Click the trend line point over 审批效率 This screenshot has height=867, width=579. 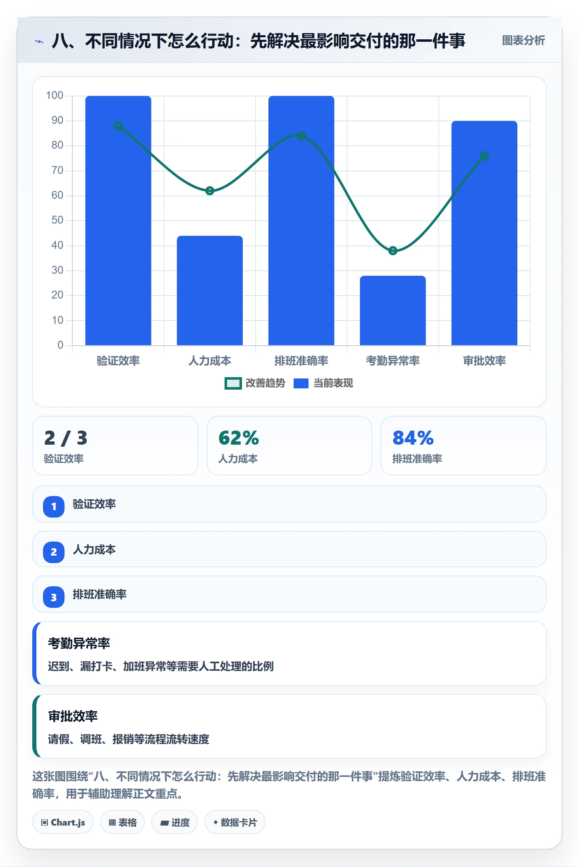(484, 156)
